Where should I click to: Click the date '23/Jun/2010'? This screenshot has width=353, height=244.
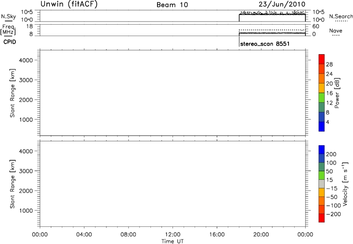pyautogui.click(x=282, y=4)
